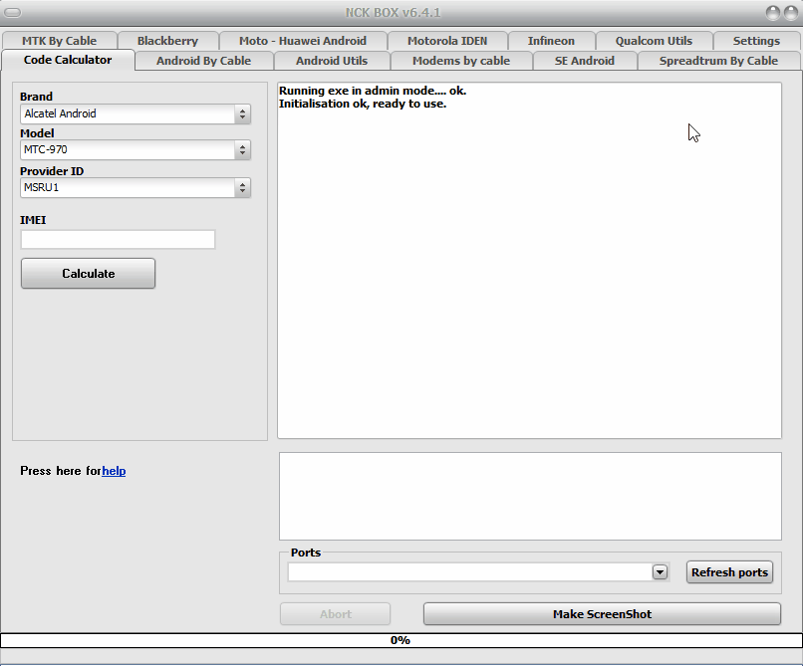Click the oval button at title bar left

point(13,12)
